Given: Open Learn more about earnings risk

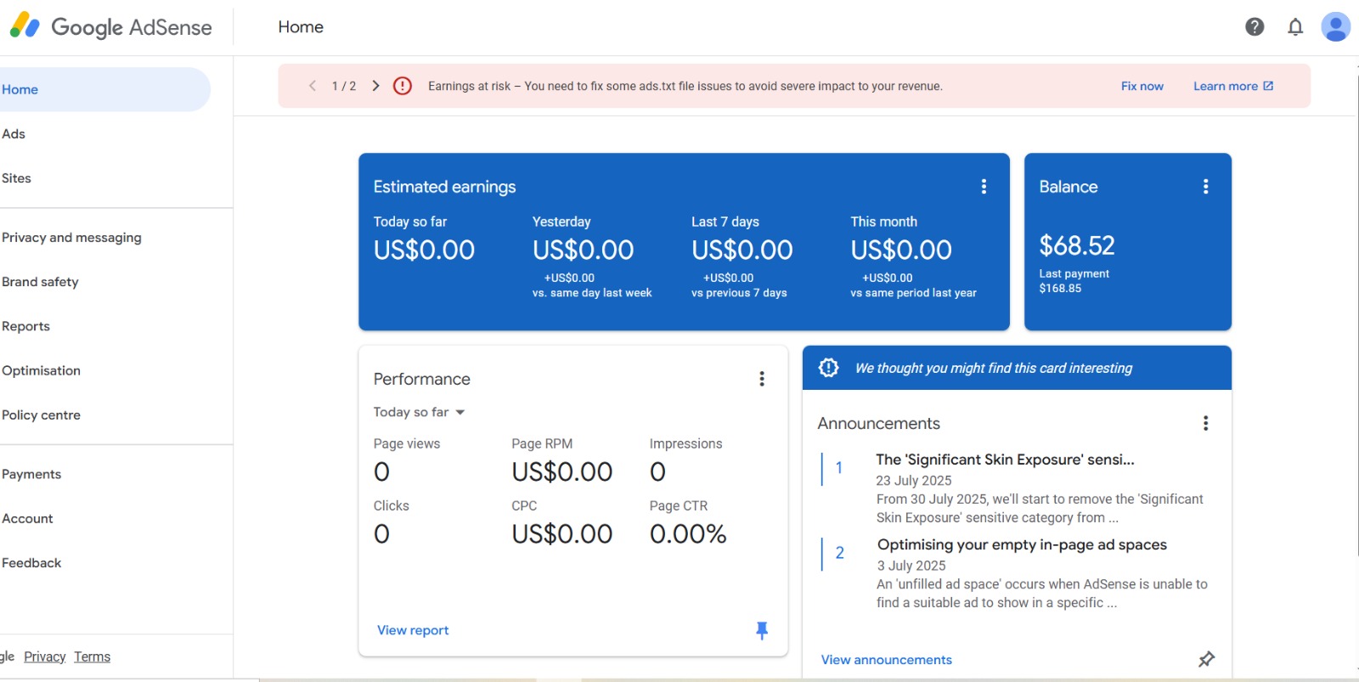Looking at the screenshot, I should tap(1232, 86).
